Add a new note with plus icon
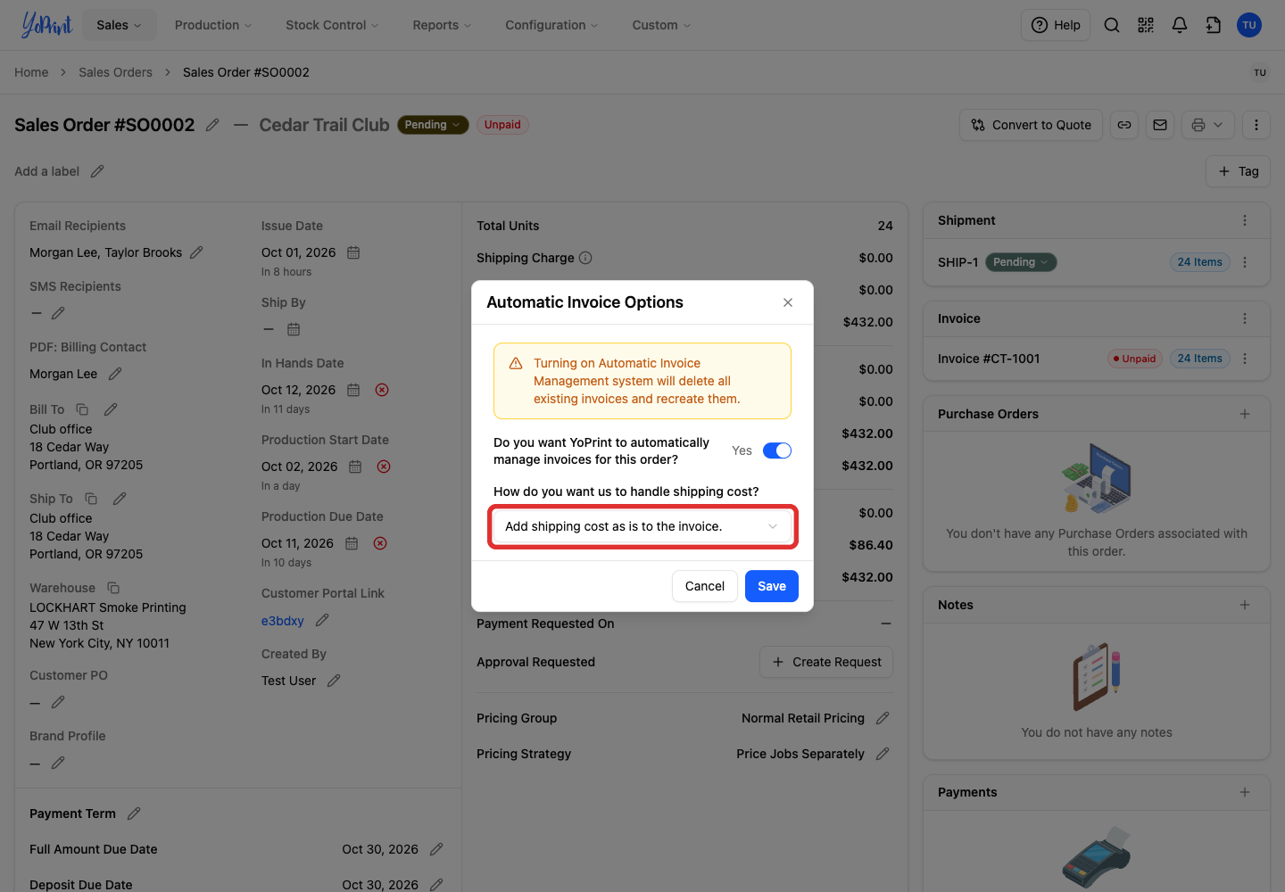Viewport: 1285px width, 892px height. [1245, 605]
